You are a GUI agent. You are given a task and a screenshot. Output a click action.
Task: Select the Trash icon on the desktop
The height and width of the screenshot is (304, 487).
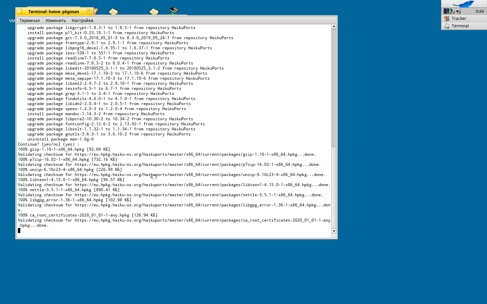(174, 10)
